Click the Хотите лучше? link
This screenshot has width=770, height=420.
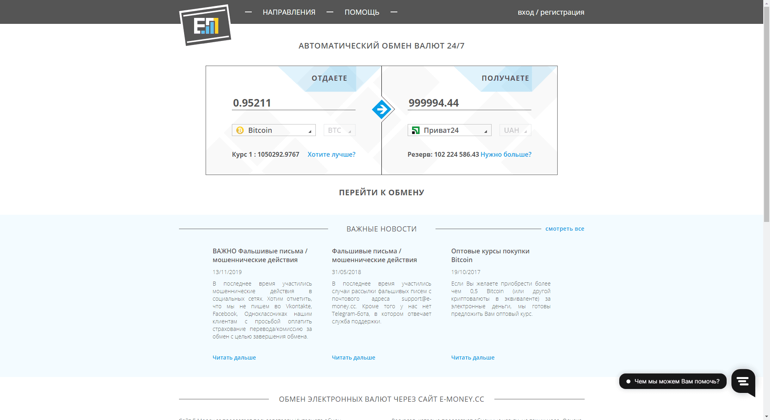click(331, 154)
